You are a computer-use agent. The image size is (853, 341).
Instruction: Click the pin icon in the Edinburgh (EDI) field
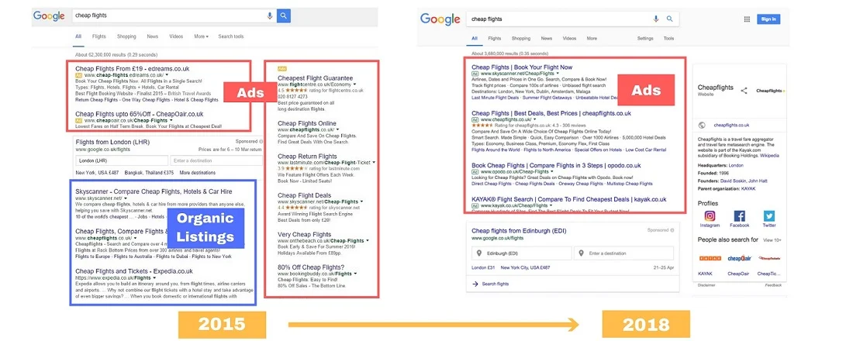tap(478, 253)
